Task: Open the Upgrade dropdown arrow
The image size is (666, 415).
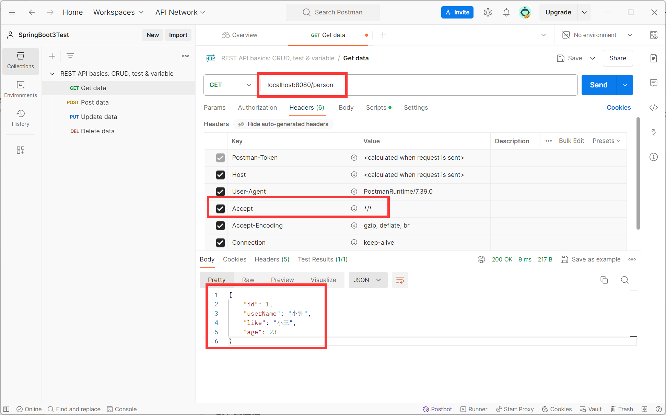Action: [584, 12]
